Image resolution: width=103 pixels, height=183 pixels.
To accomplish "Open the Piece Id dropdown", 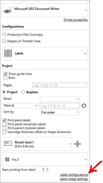I will [x=21, y=106].
